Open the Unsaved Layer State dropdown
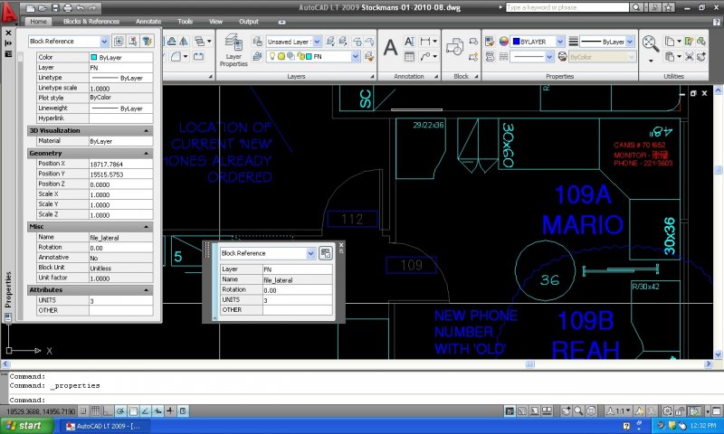 tap(318, 42)
